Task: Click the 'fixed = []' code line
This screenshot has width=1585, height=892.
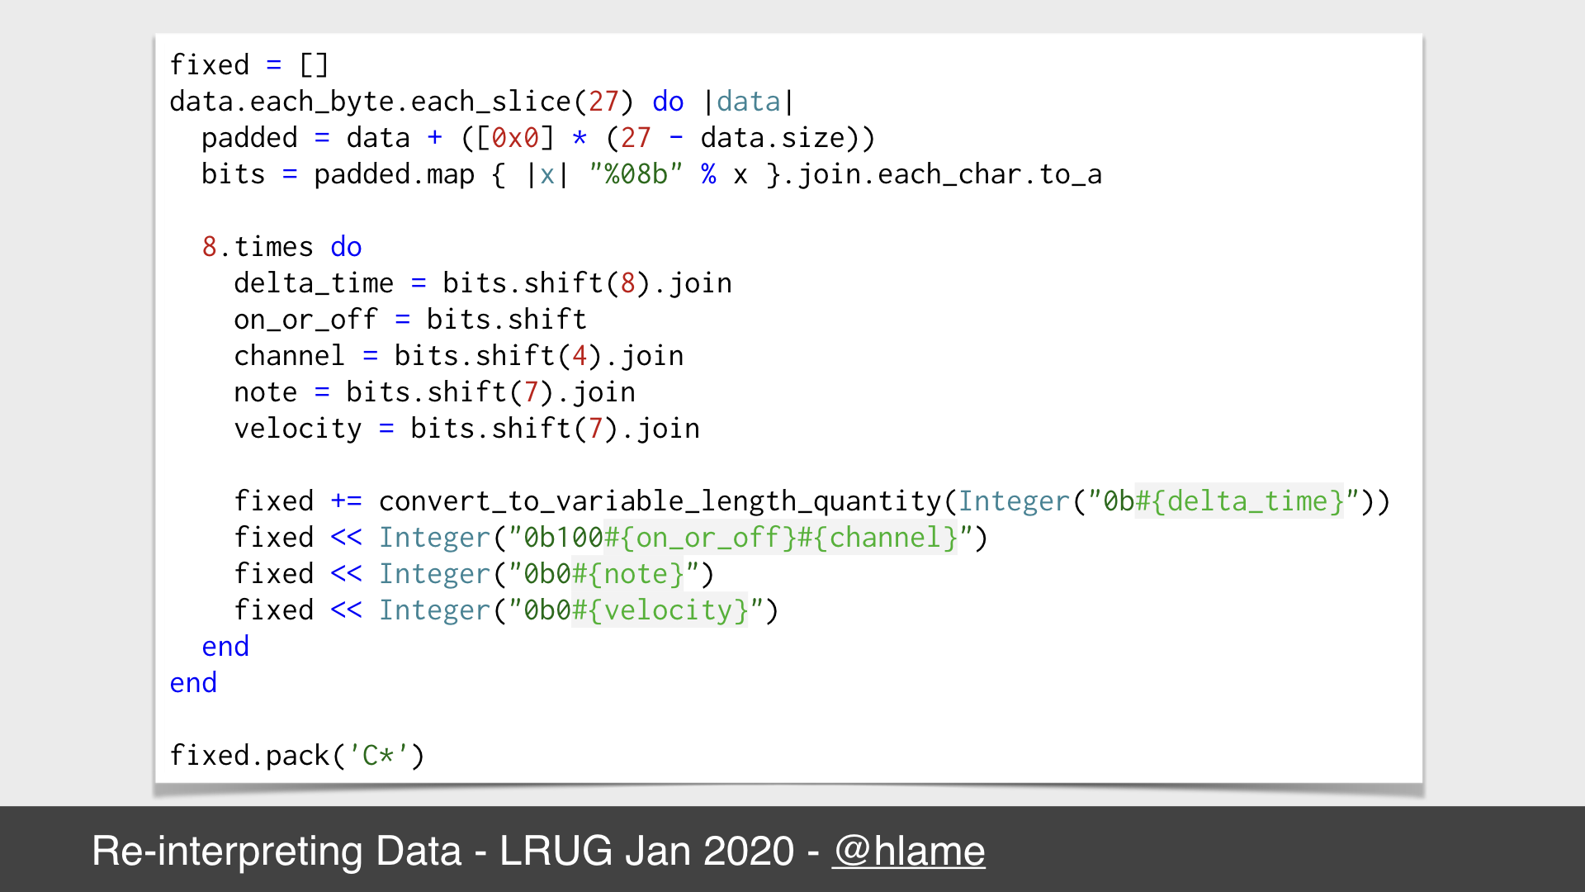Action: (249, 64)
